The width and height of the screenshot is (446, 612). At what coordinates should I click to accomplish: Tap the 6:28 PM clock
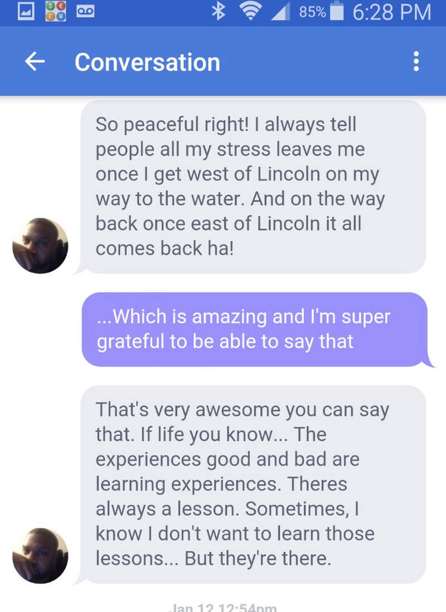pyautogui.click(x=392, y=12)
